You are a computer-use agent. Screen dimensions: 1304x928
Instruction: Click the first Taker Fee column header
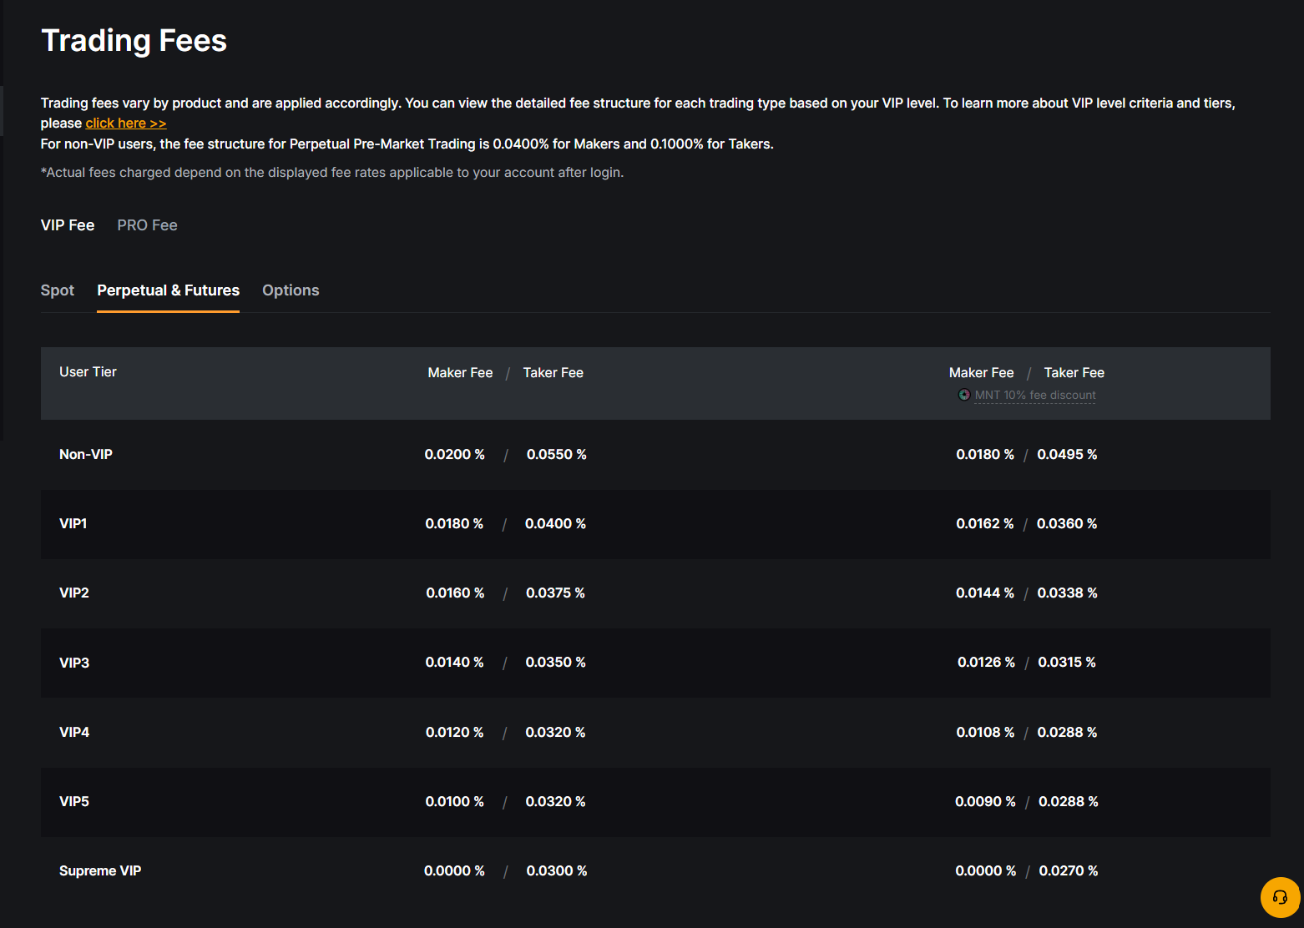click(553, 373)
